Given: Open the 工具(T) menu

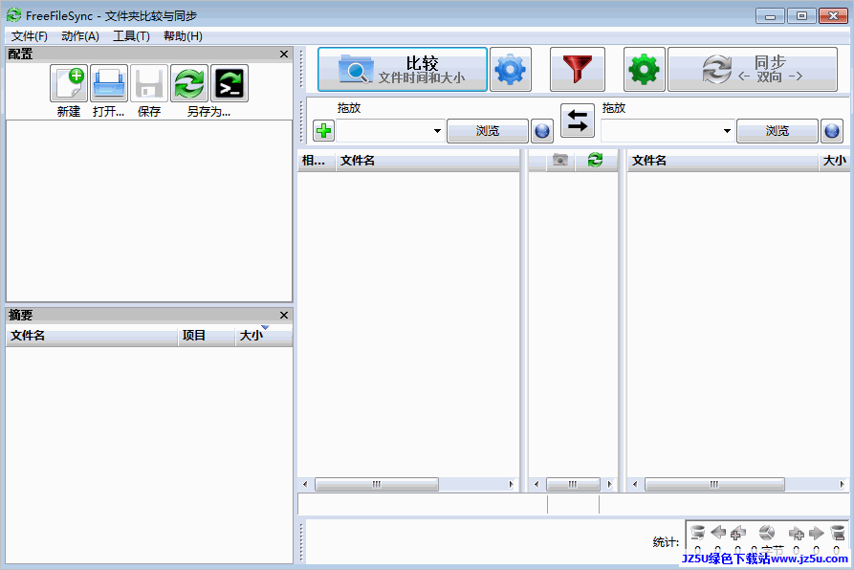Looking at the screenshot, I should 131,36.
